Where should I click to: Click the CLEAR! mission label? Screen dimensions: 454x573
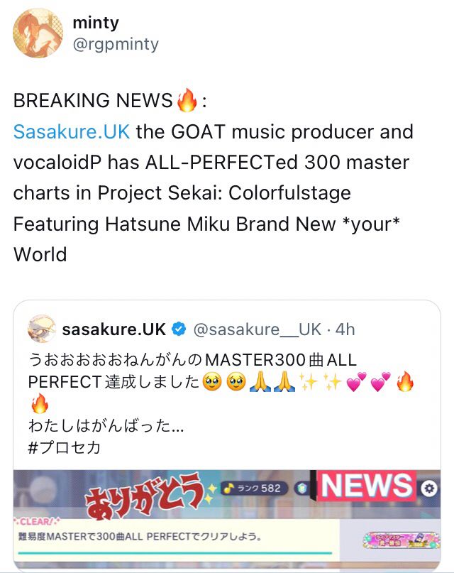click(x=37, y=521)
